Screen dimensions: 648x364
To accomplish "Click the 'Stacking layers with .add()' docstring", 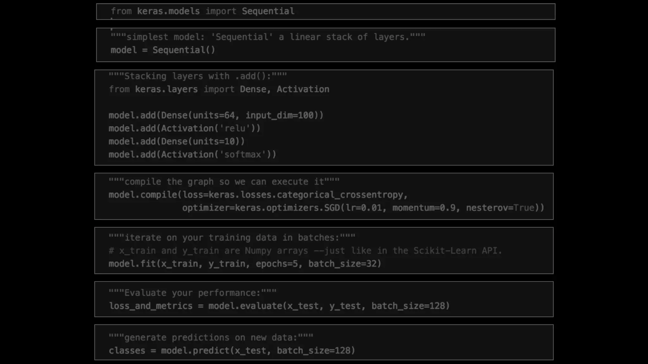I will click(198, 76).
